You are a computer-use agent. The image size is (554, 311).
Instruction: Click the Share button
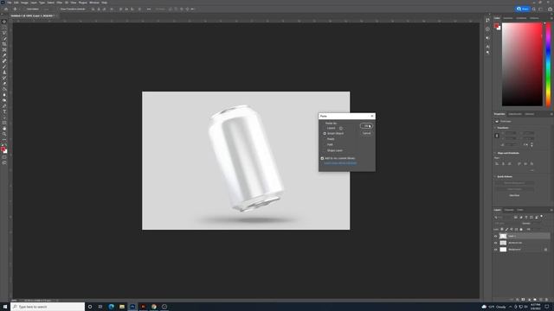[x=523, y=9]
